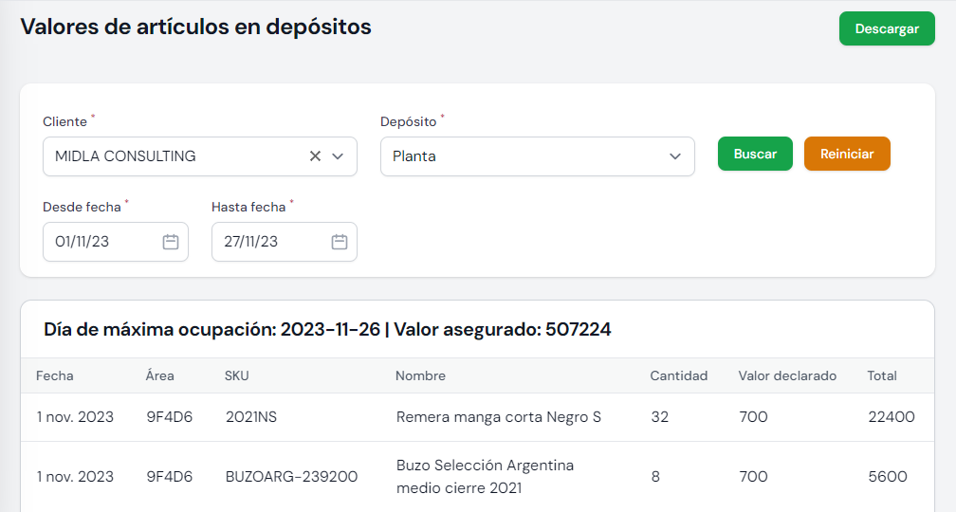Viewport: 956px width, 512px height.
Task: Select the Nombre column header
Action: coord(420,375)
